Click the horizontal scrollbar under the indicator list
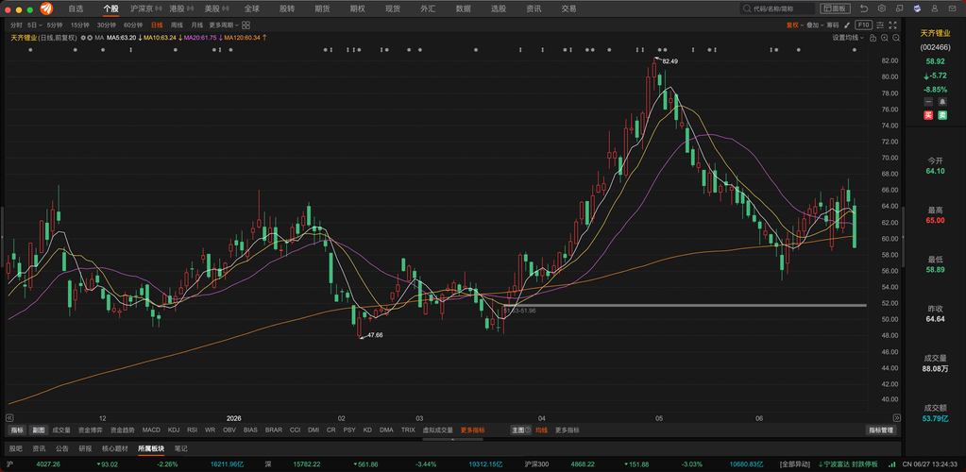This screenshot has height=472, width=966. point(453,439)
